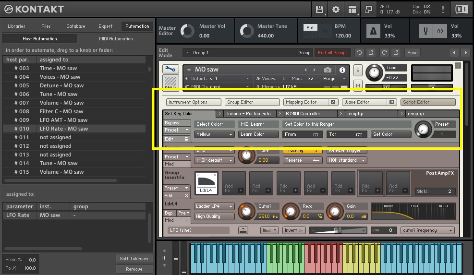Switch to the Files tab
Screen dimensions: 474x275
(46, 26)
